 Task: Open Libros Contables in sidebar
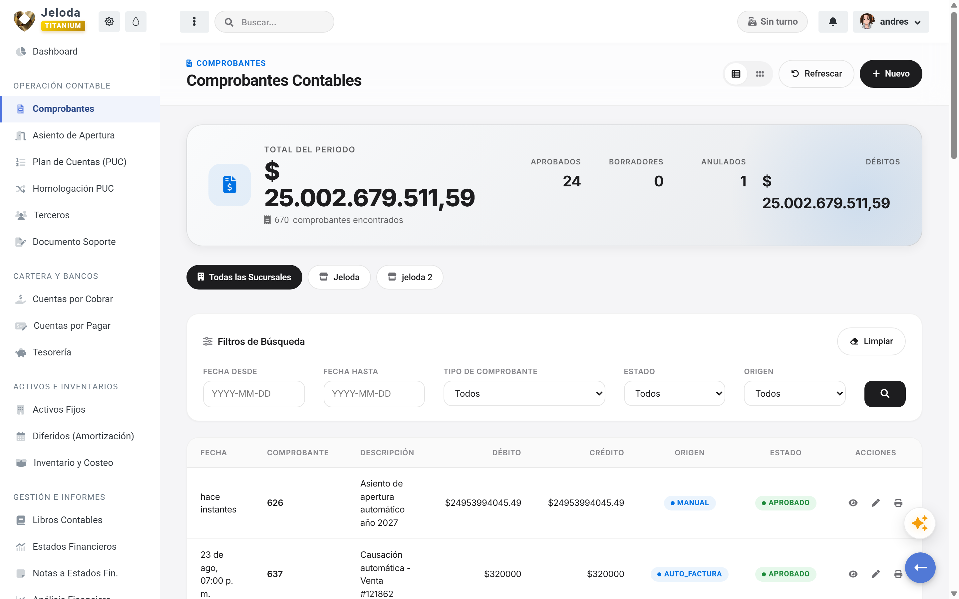(80, 520)
